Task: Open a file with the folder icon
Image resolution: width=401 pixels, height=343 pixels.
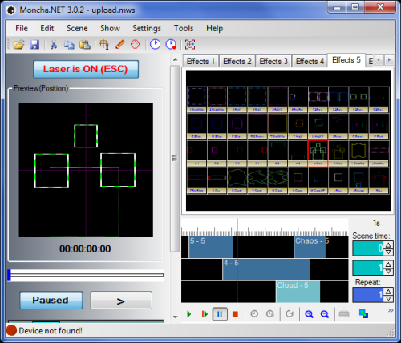Action: [19, 44]
